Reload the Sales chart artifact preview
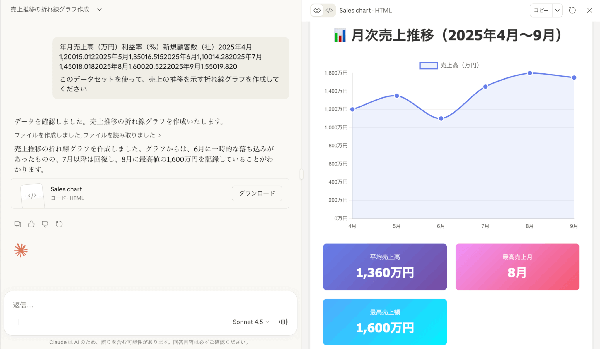The width and height of the screenshot is (600, 349). pyautogui.click(x=572, y=11)
